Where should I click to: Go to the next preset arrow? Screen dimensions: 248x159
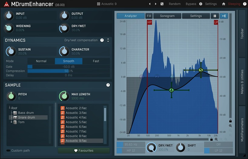[x=156, y=4]
